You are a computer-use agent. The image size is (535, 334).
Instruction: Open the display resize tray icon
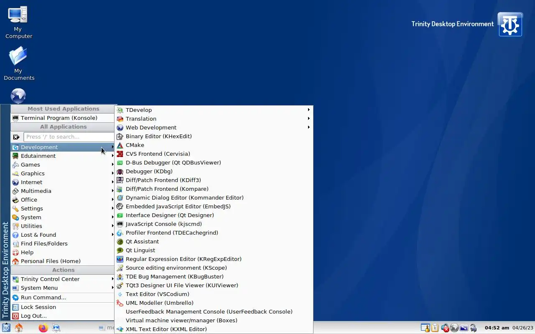pos(464,328)
